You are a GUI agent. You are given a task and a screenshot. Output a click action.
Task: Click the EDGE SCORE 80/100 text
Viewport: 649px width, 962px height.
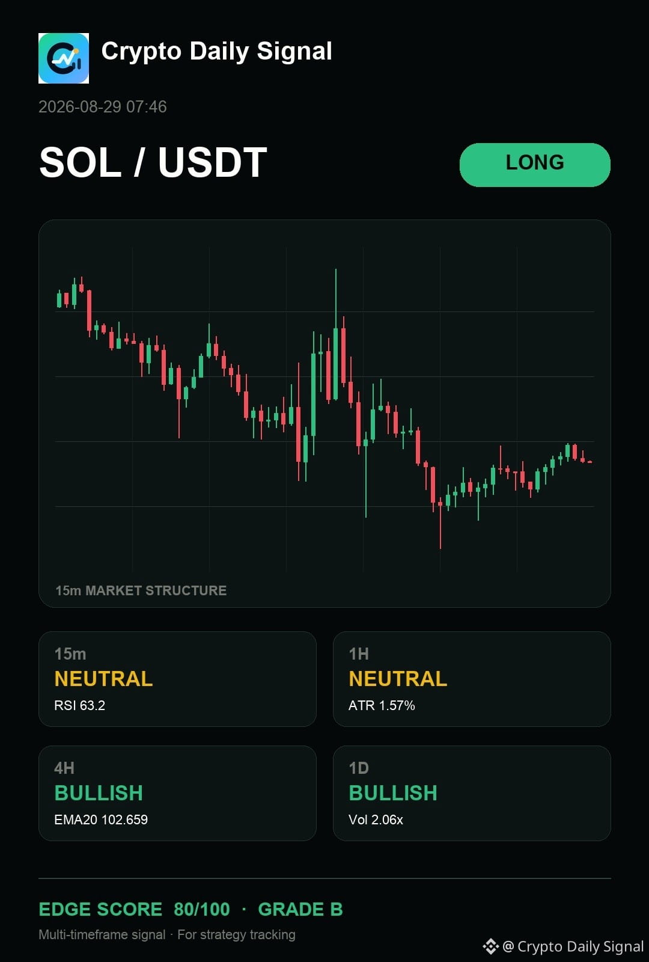click(134, 909)
